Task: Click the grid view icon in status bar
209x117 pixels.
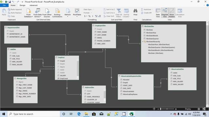Action: click(x=199, y=109)
